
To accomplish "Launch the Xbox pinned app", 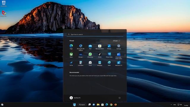I will coord(71,55).
